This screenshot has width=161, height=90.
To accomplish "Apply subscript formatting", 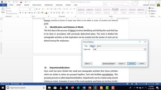I will tap(32, 13).
